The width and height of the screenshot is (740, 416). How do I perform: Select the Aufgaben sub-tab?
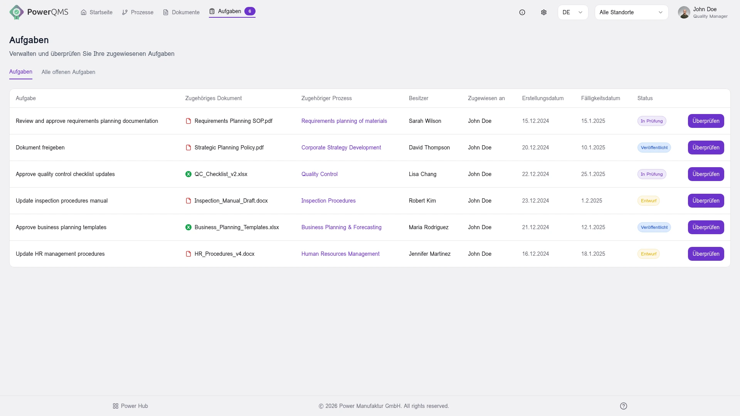tap(21, 72)
